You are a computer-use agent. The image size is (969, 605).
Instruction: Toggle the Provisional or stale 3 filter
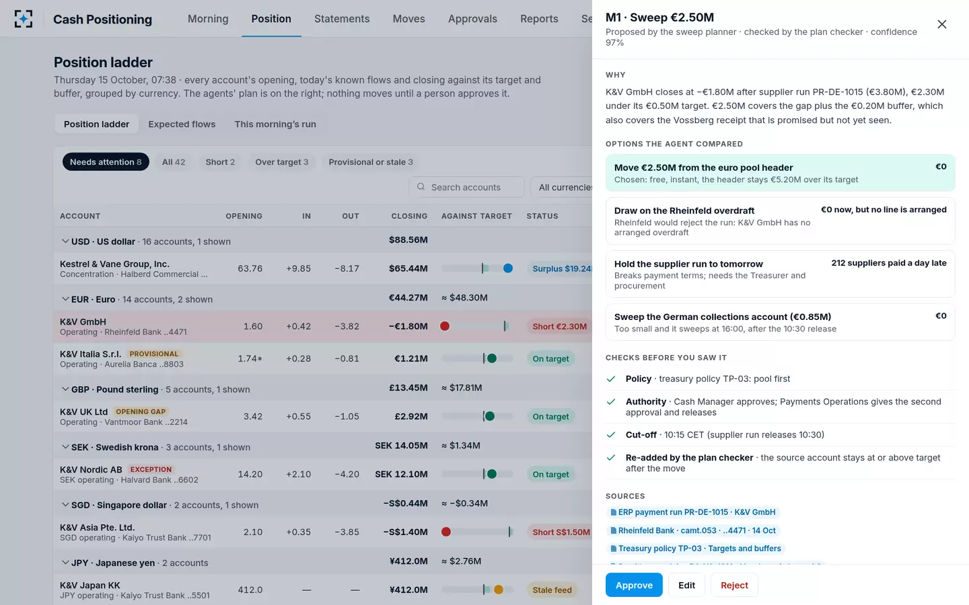371,162
